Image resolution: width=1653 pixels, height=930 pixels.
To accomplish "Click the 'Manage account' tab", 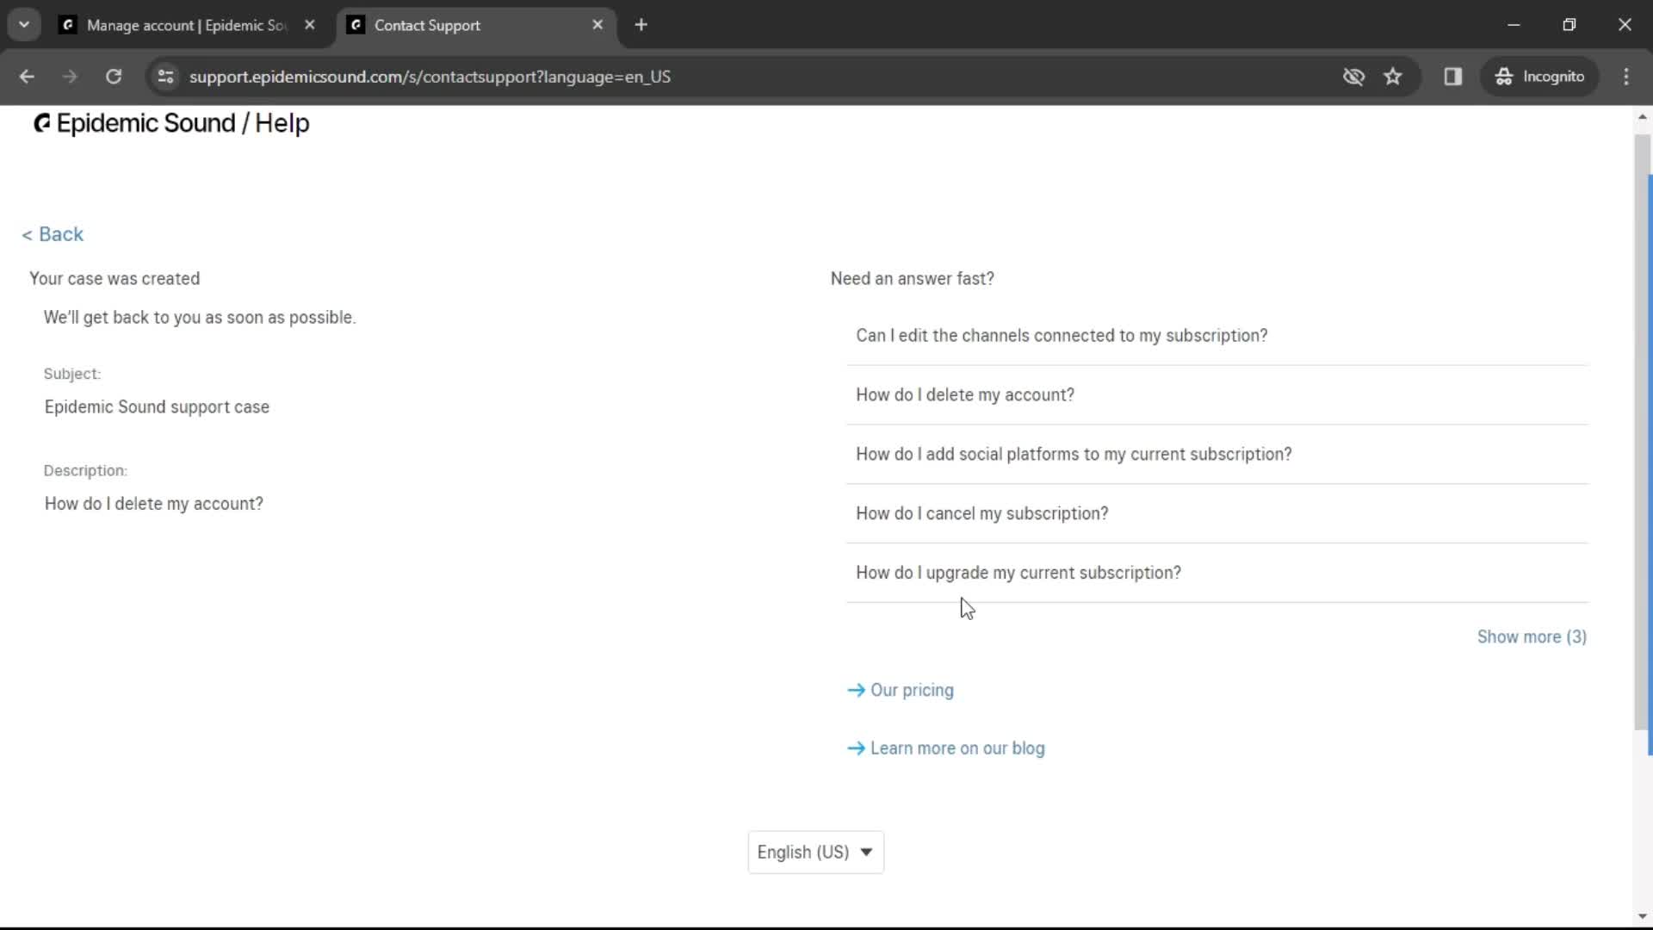I will [185, 25].
